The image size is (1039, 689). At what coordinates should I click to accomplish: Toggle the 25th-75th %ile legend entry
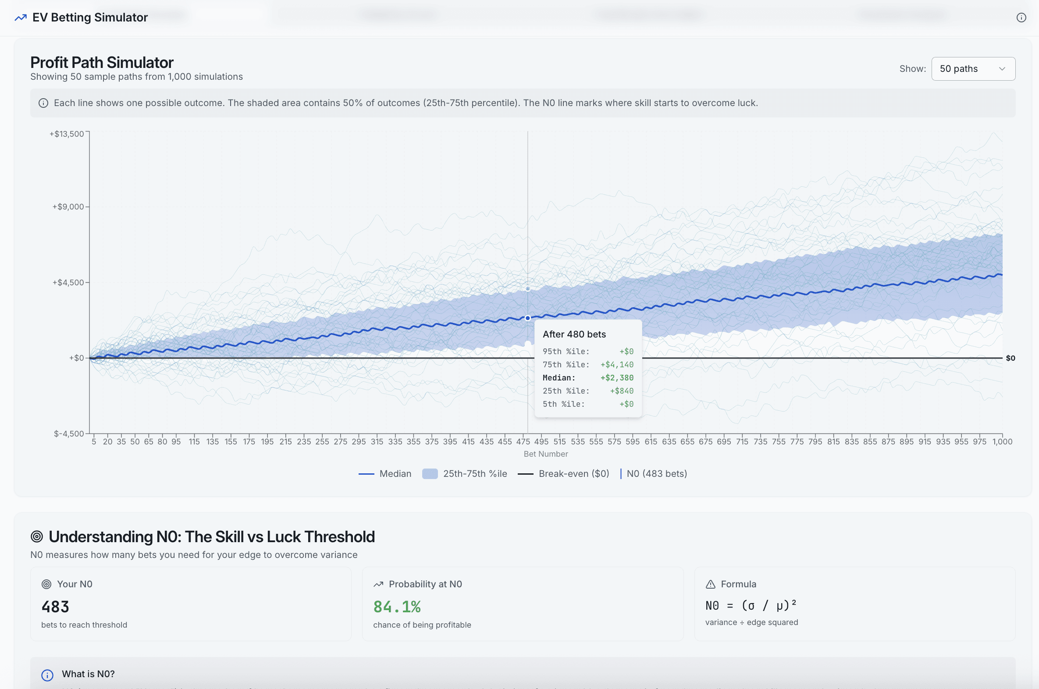coord(475,474)
